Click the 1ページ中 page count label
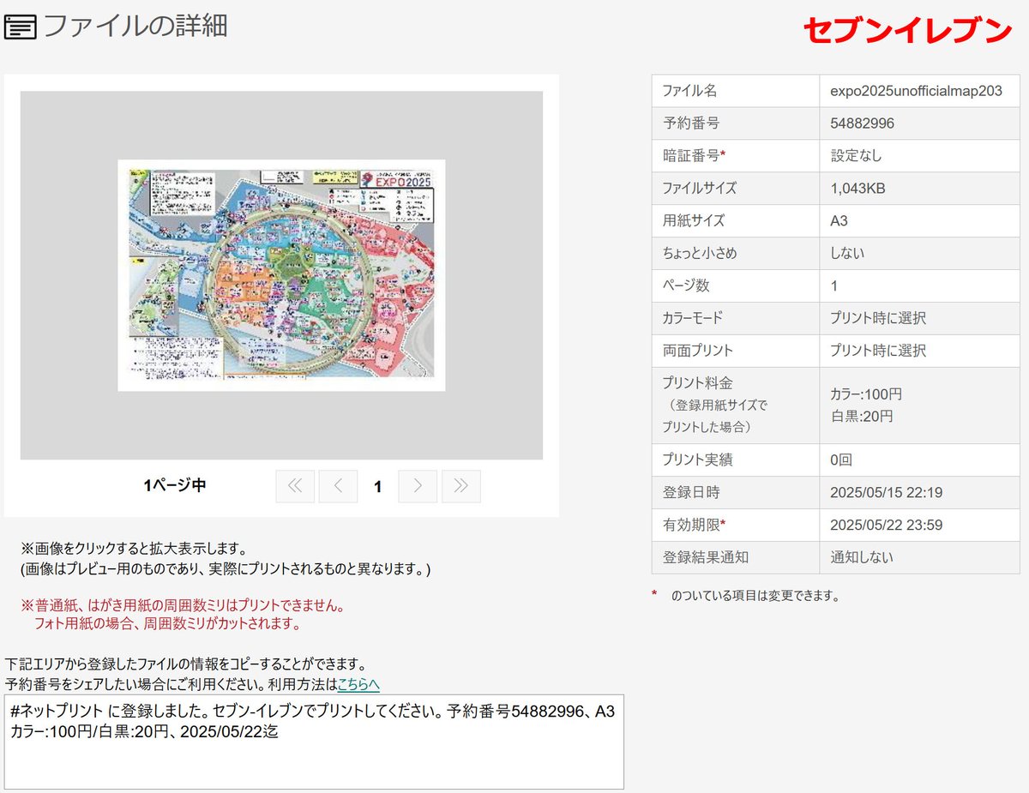Screen dimensions: 1029x793 175,485
